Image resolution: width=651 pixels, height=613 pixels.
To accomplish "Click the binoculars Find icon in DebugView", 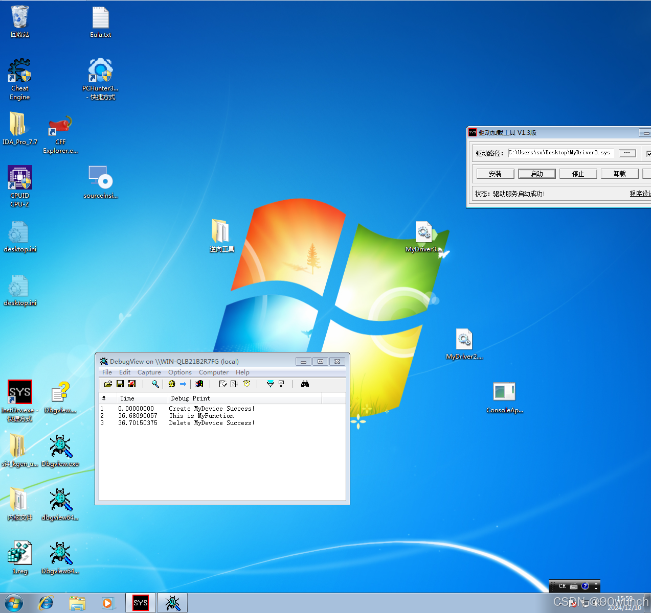I will click(305, 384).
